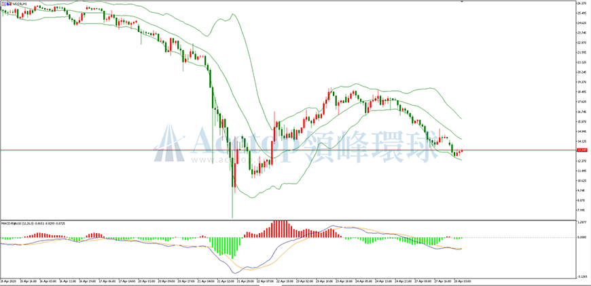Click the 26.370 price scale label
591x286 pixels.
click(x=581, y=3)
